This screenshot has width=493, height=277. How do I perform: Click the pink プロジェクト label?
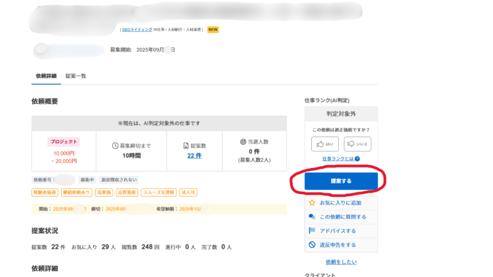(64, 142)
